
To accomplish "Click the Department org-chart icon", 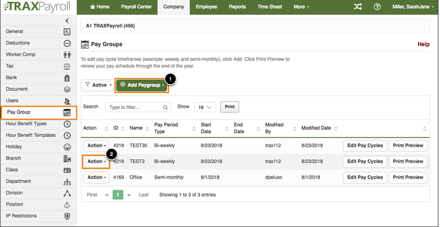I will pos(67,182).
